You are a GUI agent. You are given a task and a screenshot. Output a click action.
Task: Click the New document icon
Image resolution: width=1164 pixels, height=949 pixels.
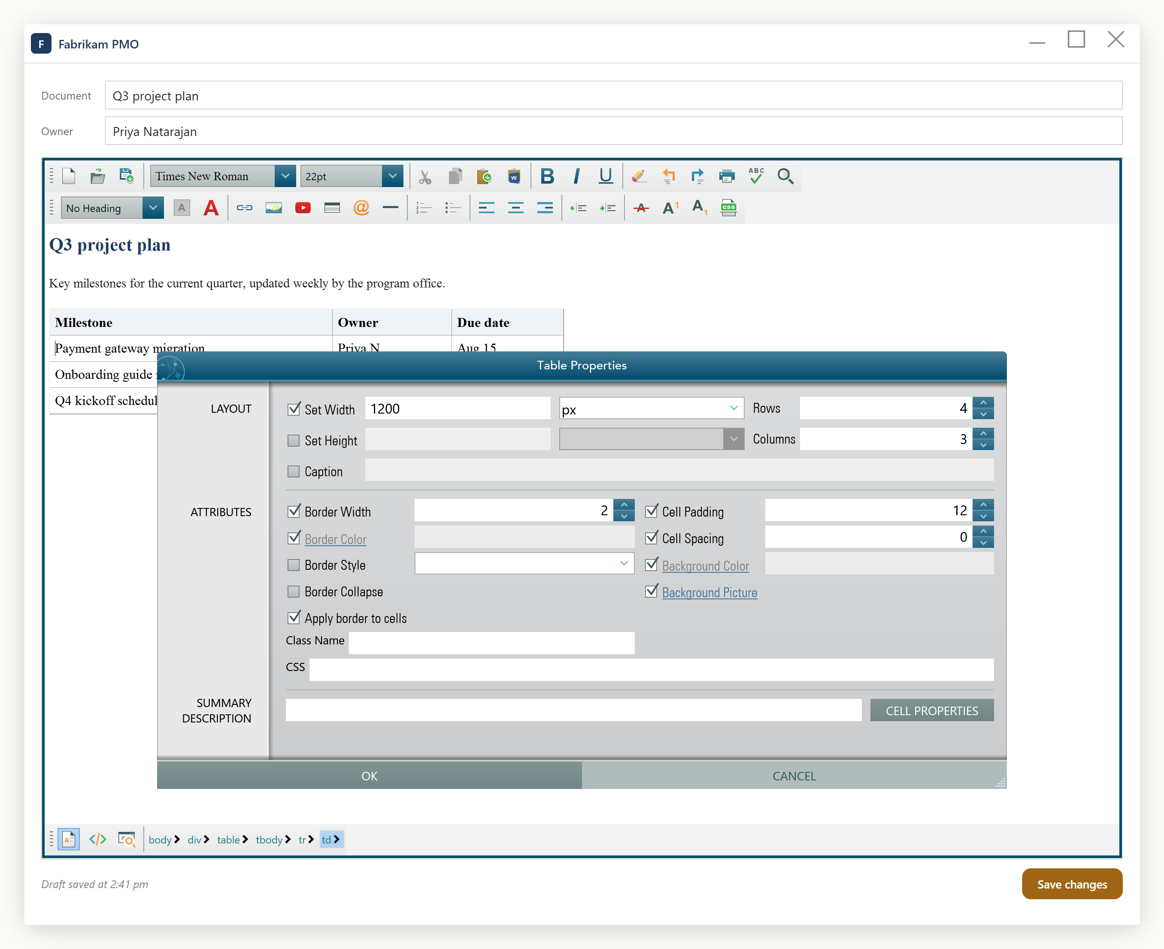(x=69, y=176)
